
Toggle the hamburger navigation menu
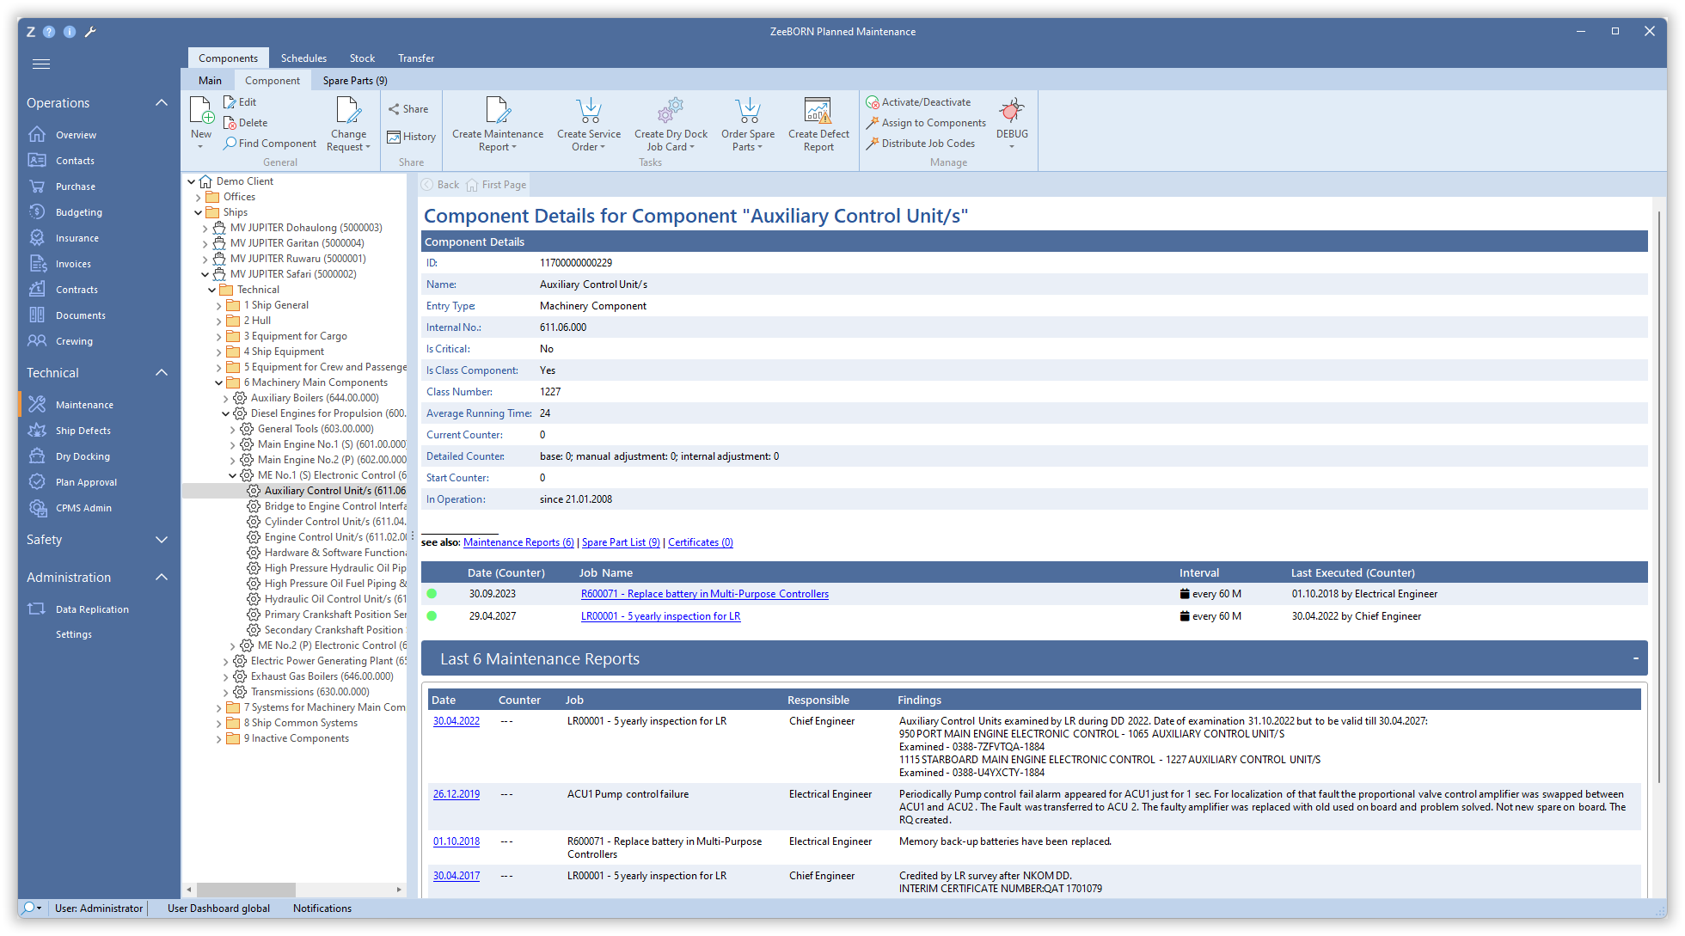41,64
